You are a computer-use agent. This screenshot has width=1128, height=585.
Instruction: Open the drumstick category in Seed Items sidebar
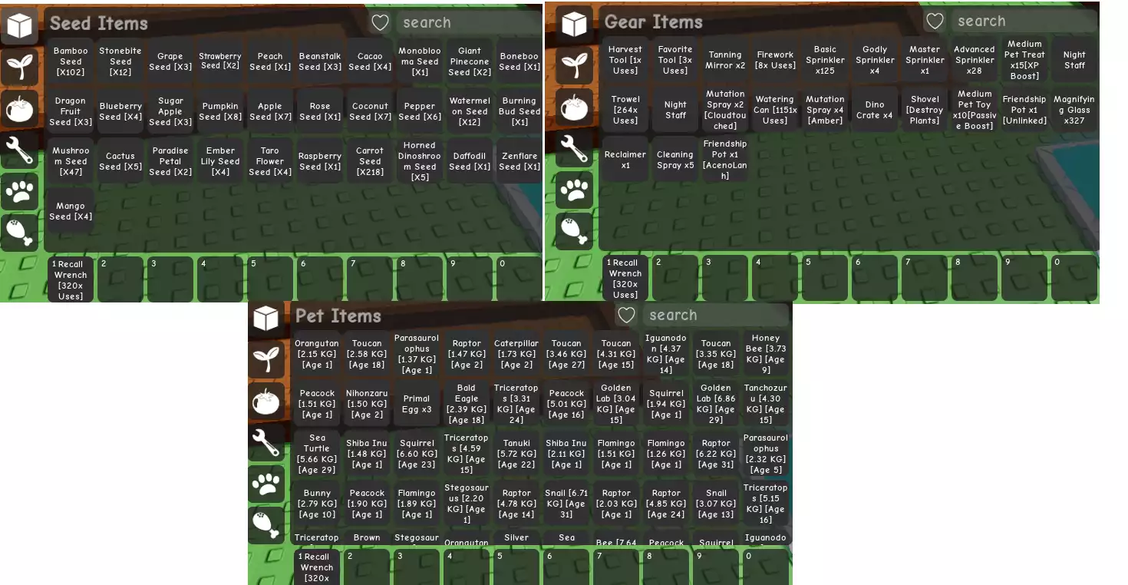19,233
